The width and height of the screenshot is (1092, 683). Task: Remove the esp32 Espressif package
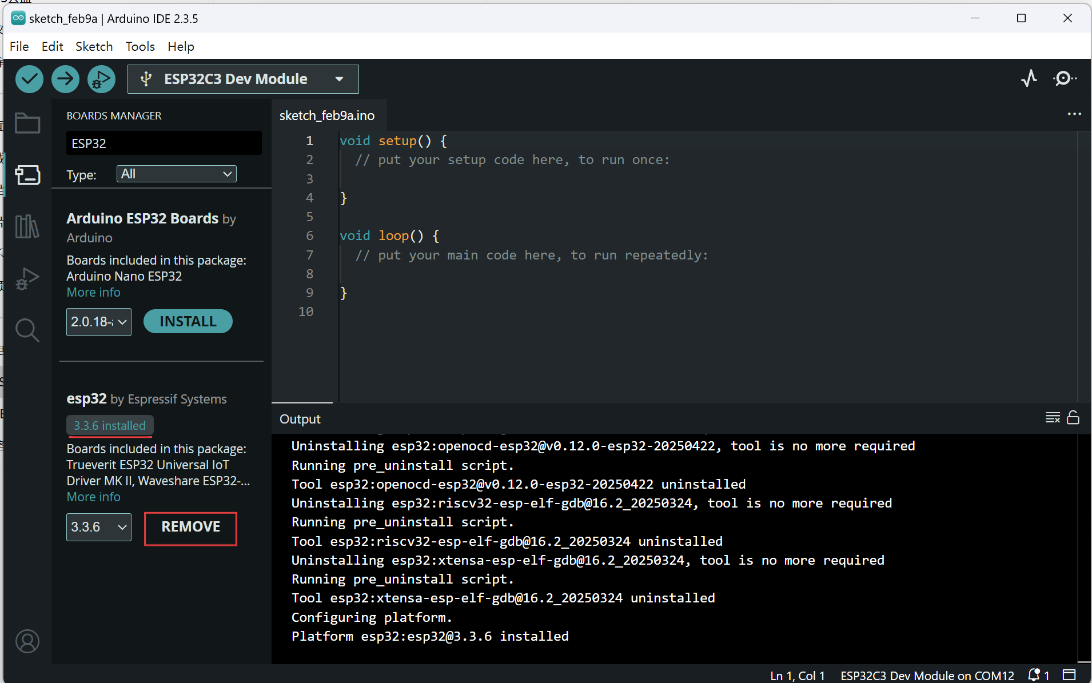190,527
